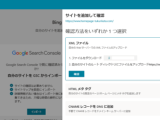
Task: Click description 手動で CNAME レコードをドメイン ネーム サーバーに追加
Action: tap(99, 111)
